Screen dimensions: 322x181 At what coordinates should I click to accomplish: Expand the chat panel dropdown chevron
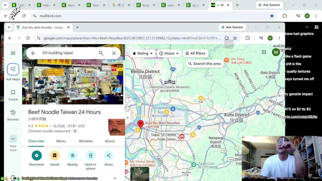tap(307, 27)
